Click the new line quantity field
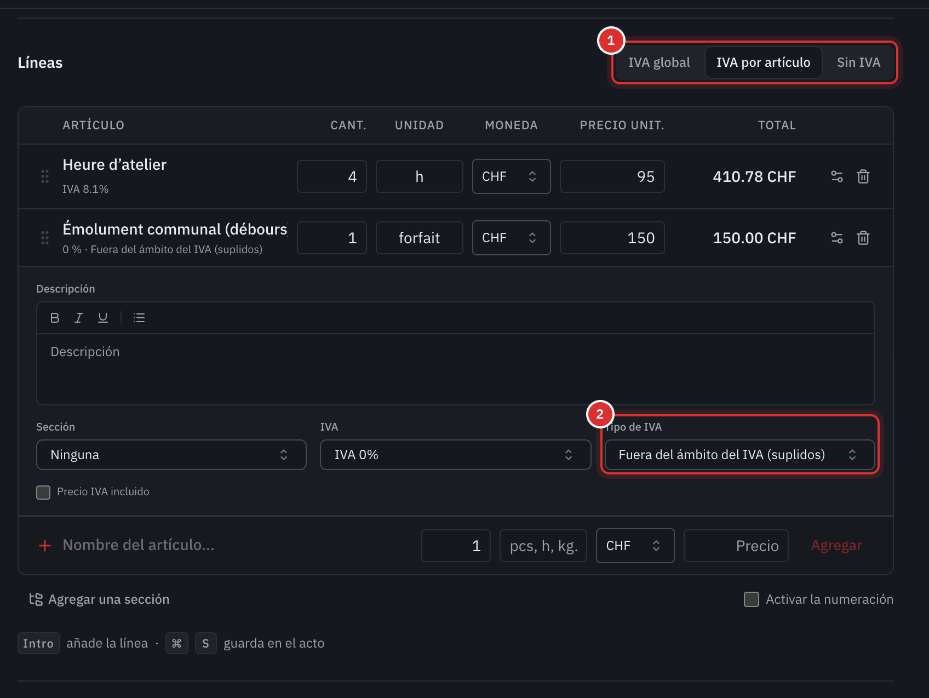Viewport: 929px width, 698px height. click(455, 546)
